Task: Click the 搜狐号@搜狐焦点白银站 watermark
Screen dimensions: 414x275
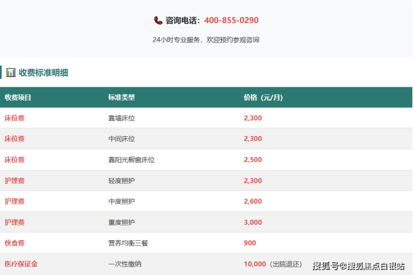Action: (358, 265)
